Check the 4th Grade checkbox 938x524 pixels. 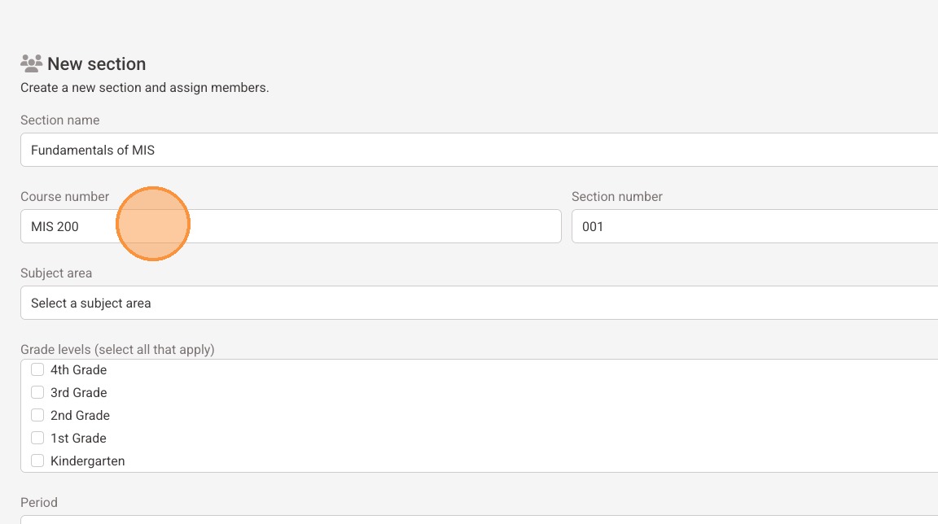pos(37,369)
